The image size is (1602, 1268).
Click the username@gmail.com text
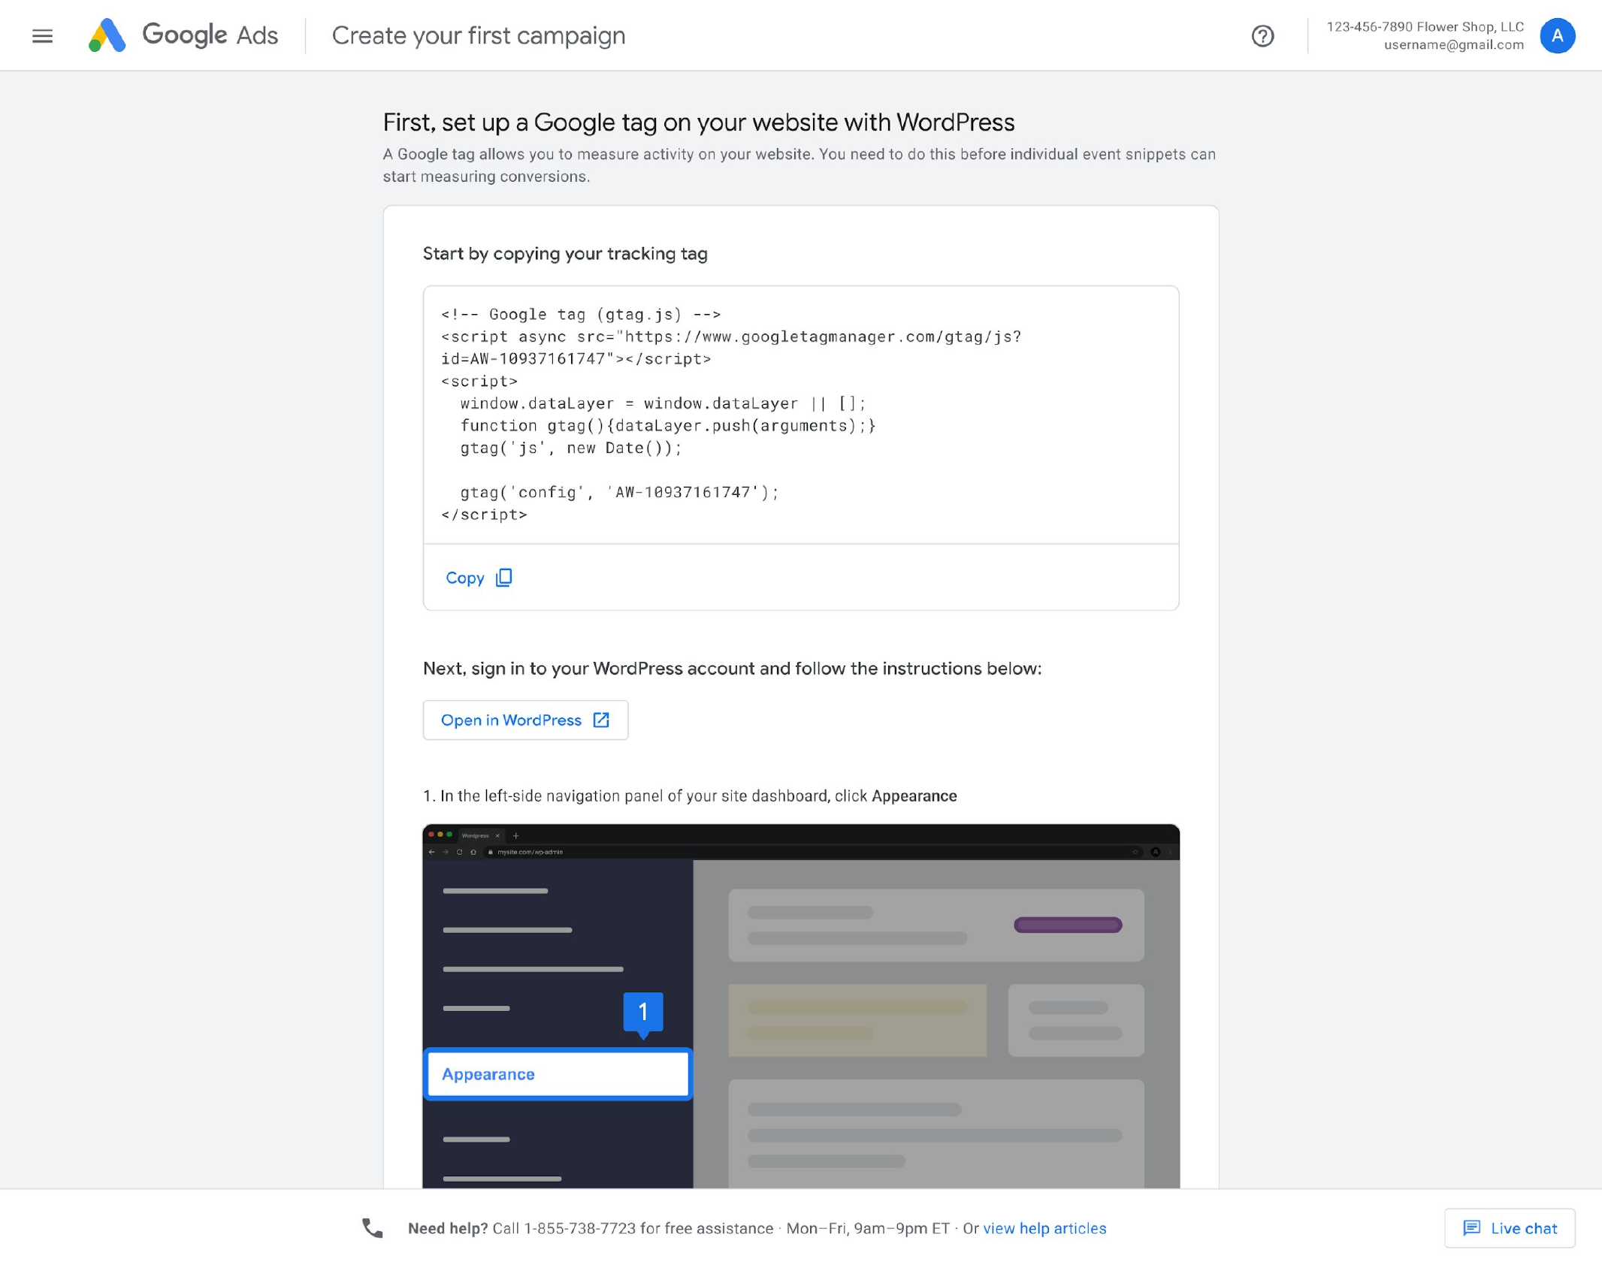pos(1453,44)
